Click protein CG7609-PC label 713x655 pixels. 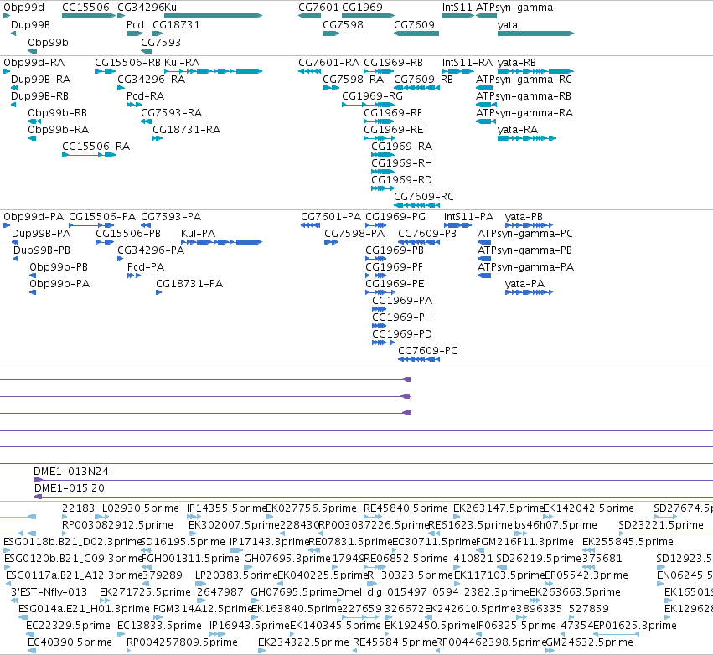427,350
